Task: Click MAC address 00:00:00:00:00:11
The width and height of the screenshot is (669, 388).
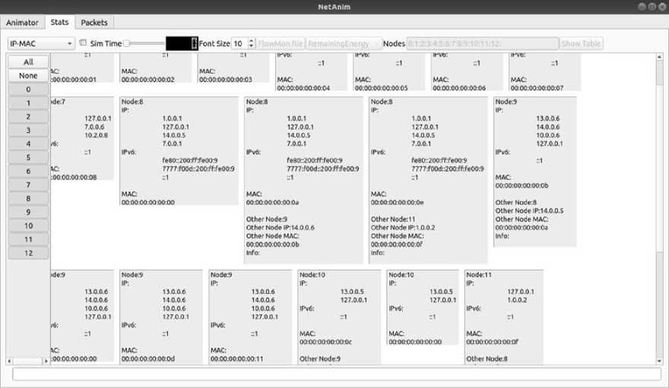Action: [x=236, y=358]
